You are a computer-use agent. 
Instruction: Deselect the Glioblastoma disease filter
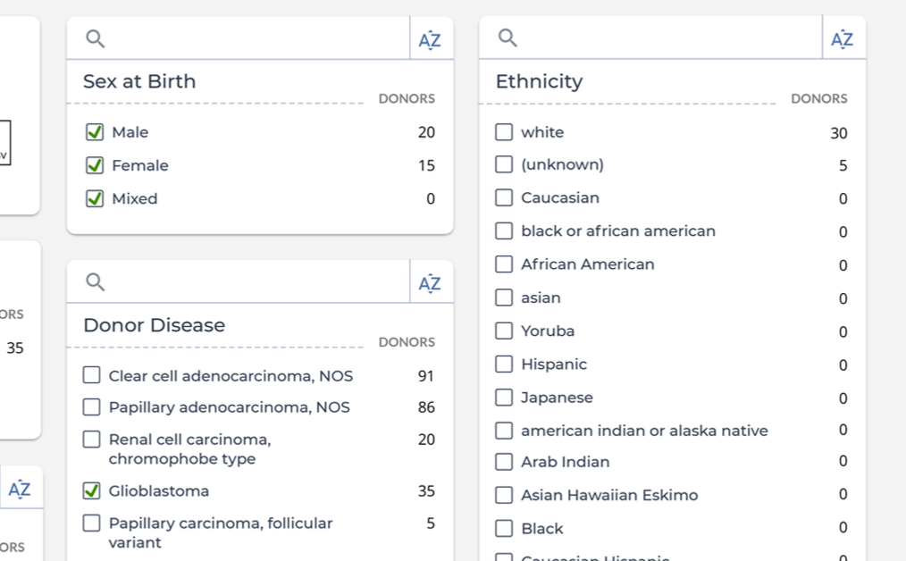pos(91,490)
